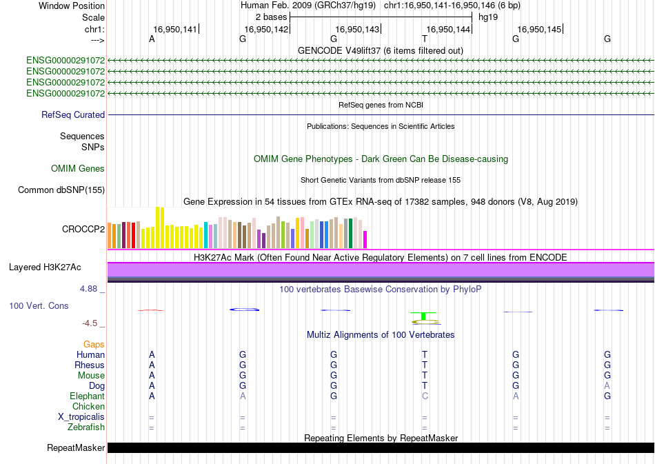The width and height of the screenshot is (655, 464).
Task: Open OMIM Gene Phenotypes track title
Action: [381, 159]
